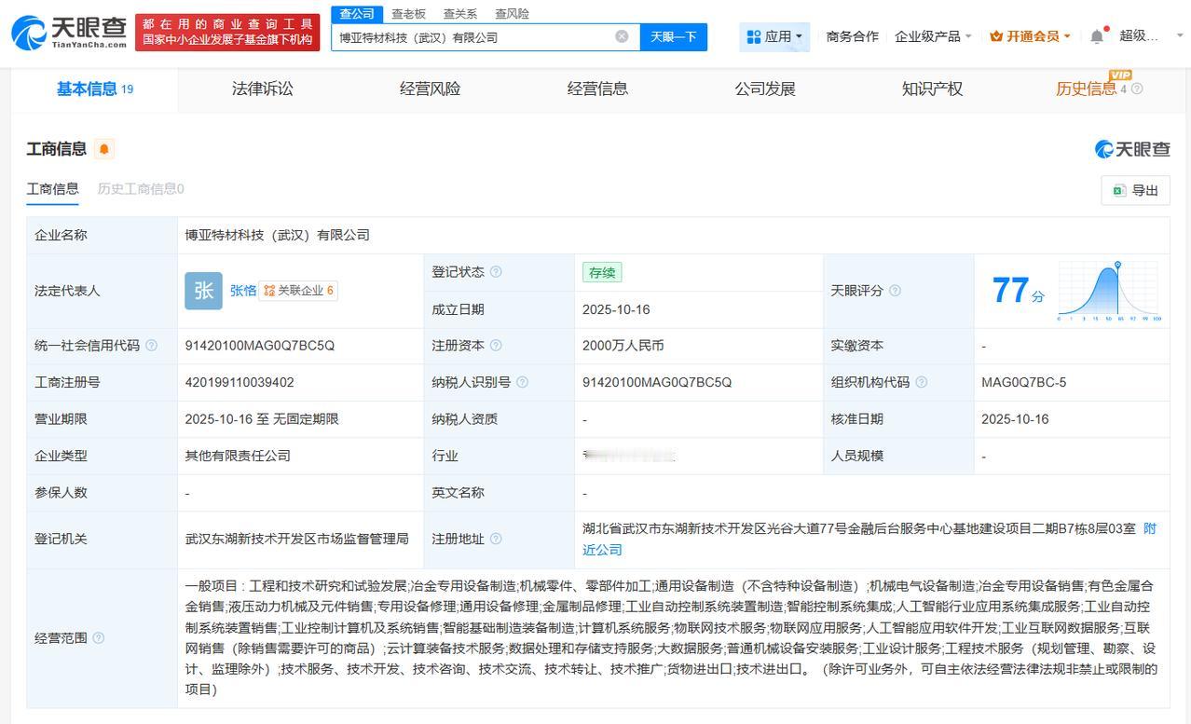Click the orange alert bell beside 工商信息

[x=104, y=149]
